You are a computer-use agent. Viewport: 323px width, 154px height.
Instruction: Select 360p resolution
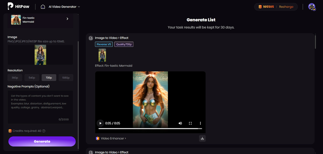tap(15, 78)
